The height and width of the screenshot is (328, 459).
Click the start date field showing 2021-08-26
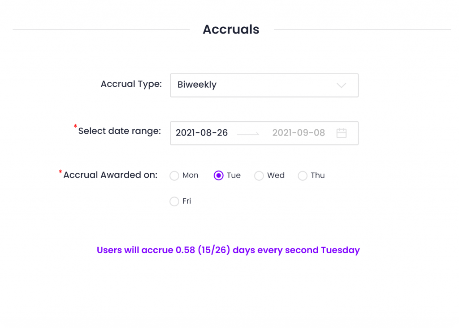(202, 133)
